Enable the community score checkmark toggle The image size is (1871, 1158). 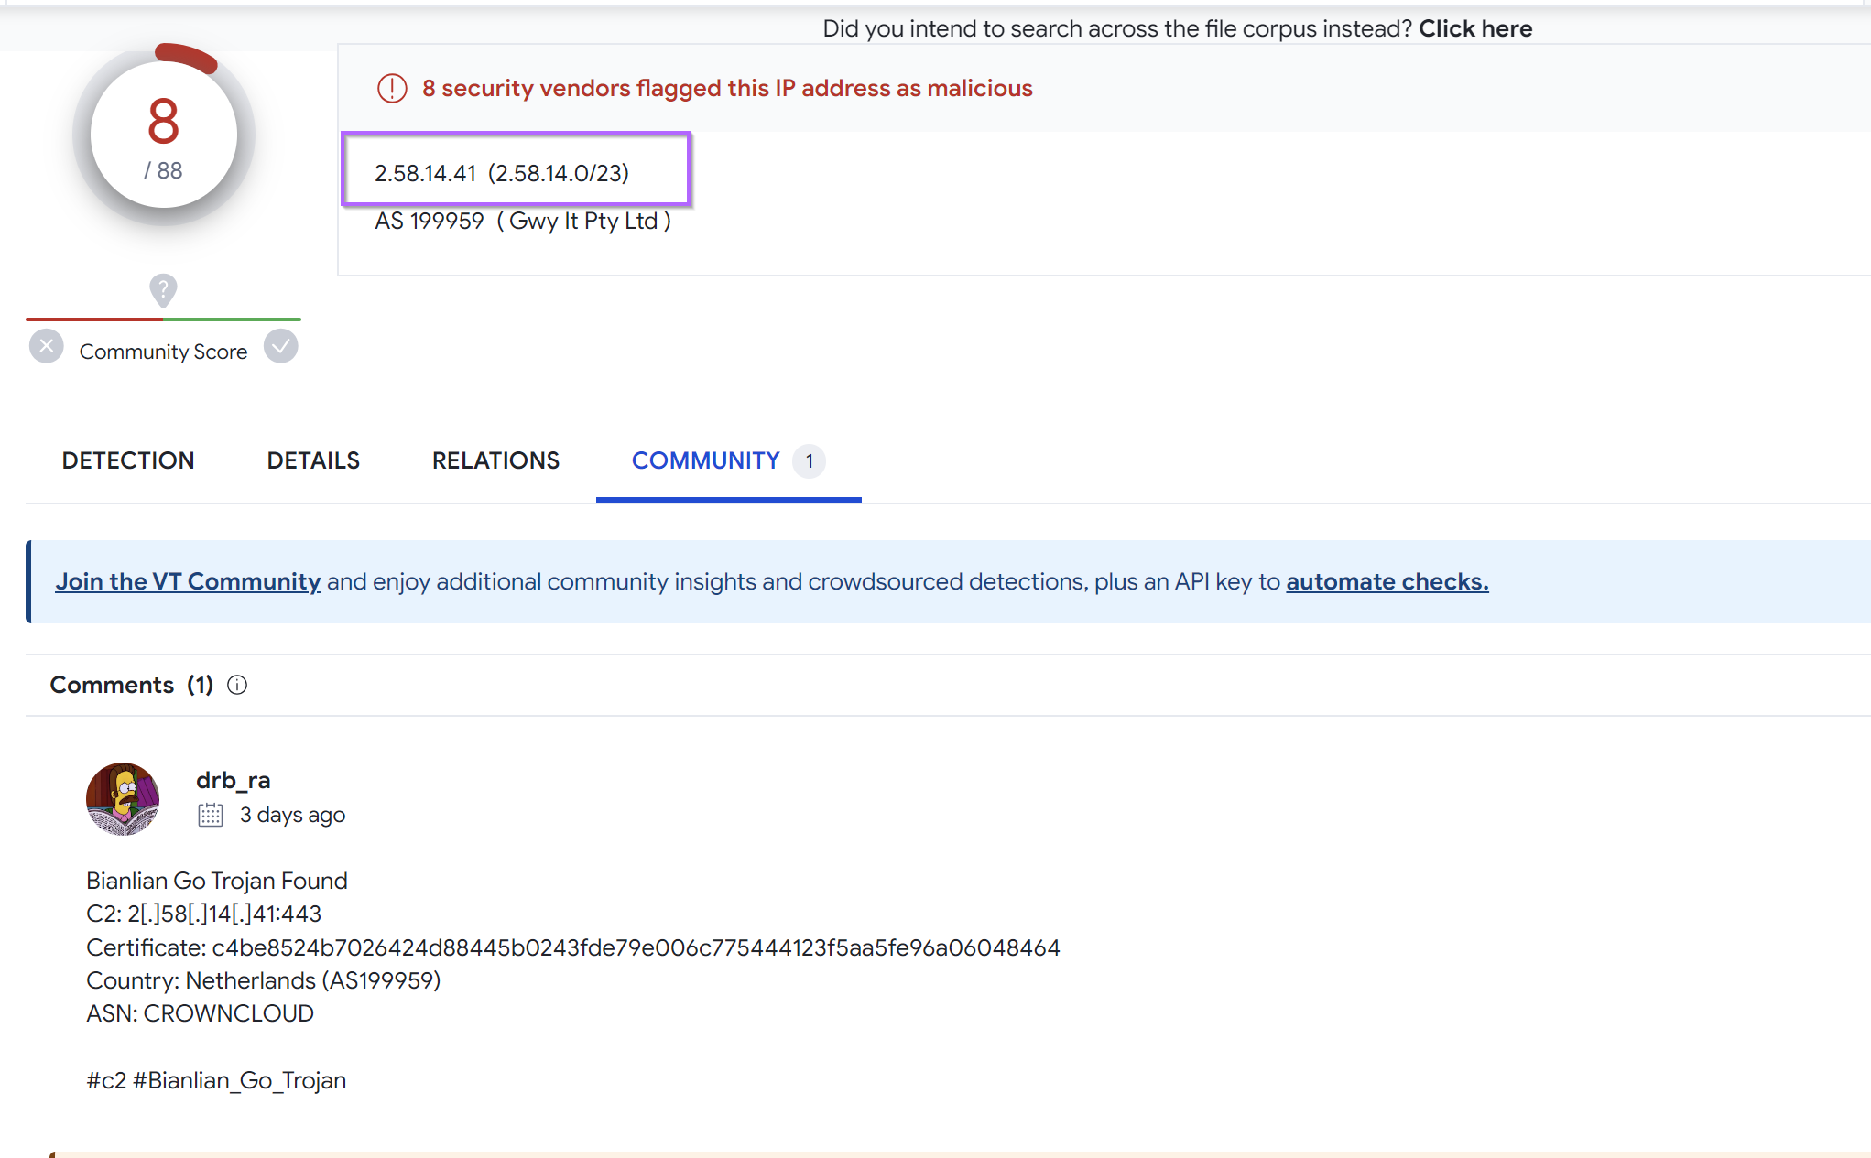pyautogui.click(x=279, y=349)
